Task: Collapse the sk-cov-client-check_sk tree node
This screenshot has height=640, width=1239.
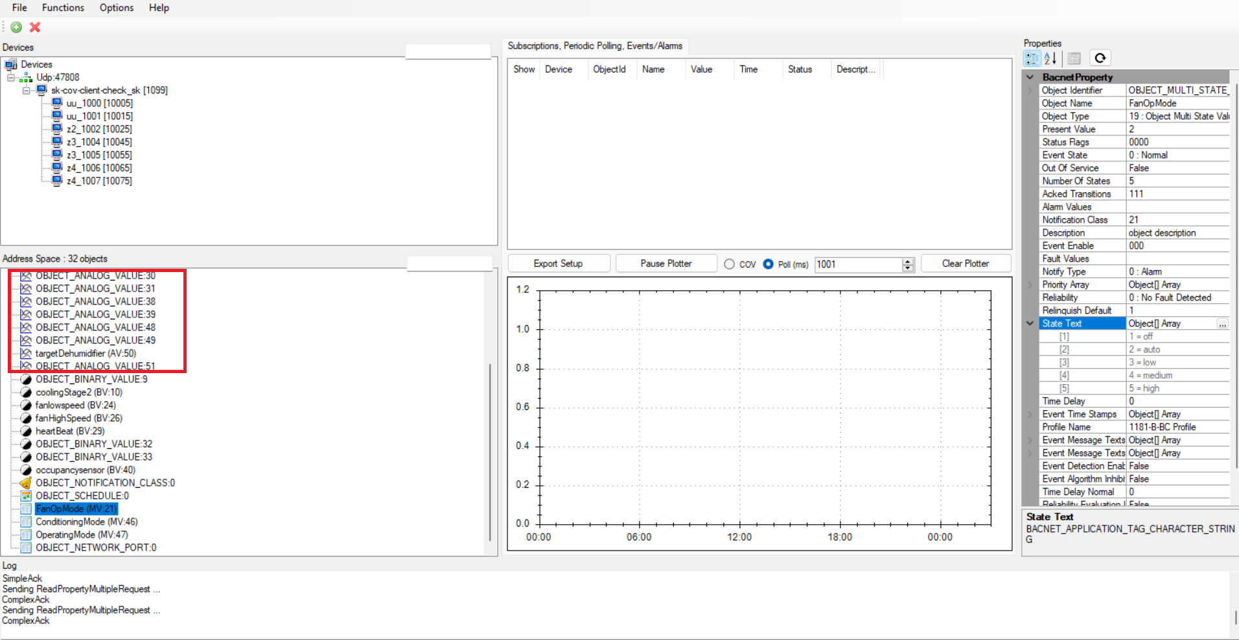Action: click(26, 90)
